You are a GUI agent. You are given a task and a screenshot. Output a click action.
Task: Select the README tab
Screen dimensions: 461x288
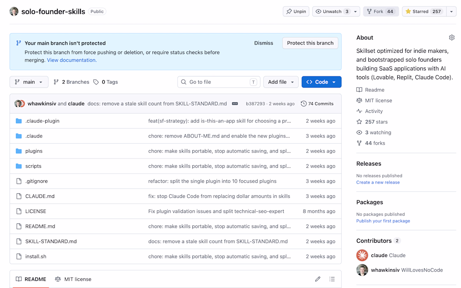click(31, 279)
